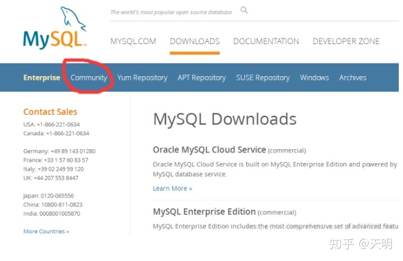Click the USA phone number line

(x=52, y=124)
